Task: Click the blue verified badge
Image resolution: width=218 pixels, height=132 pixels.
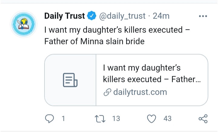Action: pos(92,15)
